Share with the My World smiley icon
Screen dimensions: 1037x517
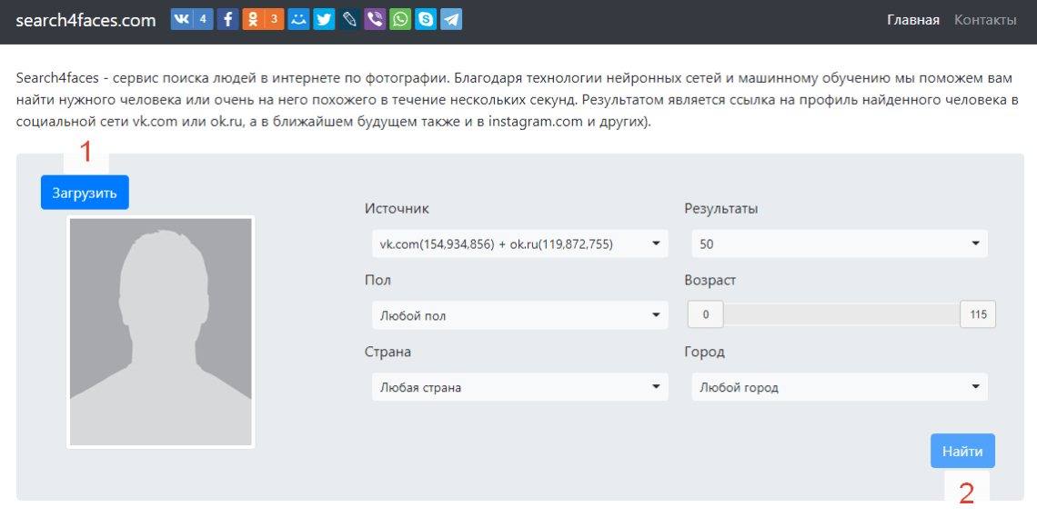click(298, 19)
